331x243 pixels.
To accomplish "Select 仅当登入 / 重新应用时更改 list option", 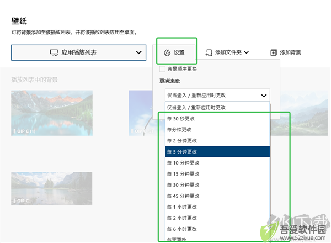I will pyautogui.click(x=217, y=108).
